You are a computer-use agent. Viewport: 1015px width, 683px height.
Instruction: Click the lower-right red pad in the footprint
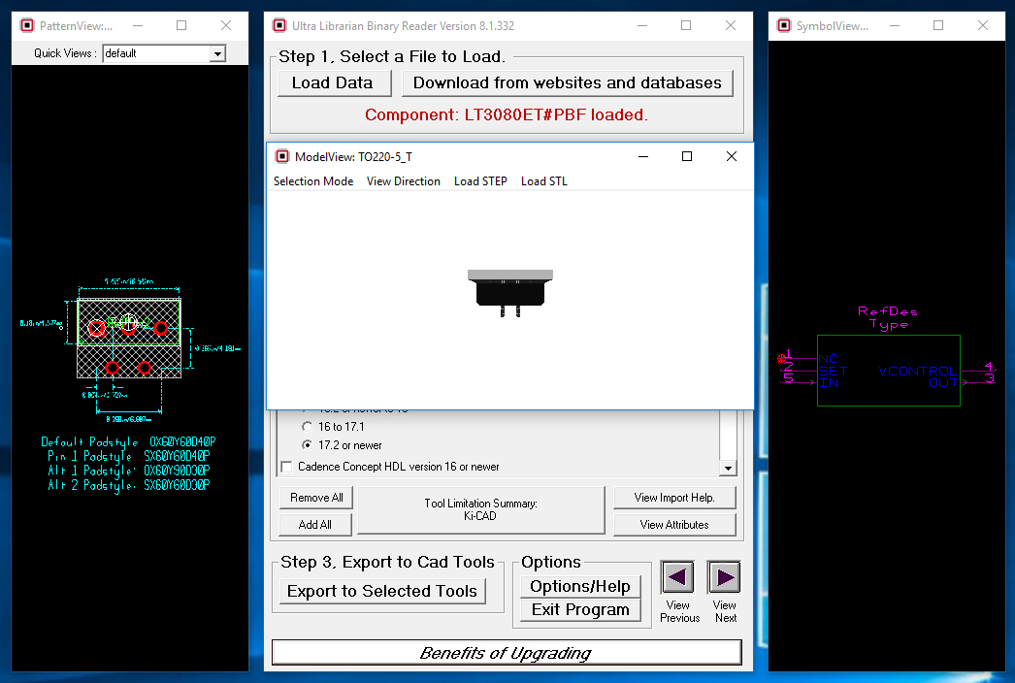145,368
